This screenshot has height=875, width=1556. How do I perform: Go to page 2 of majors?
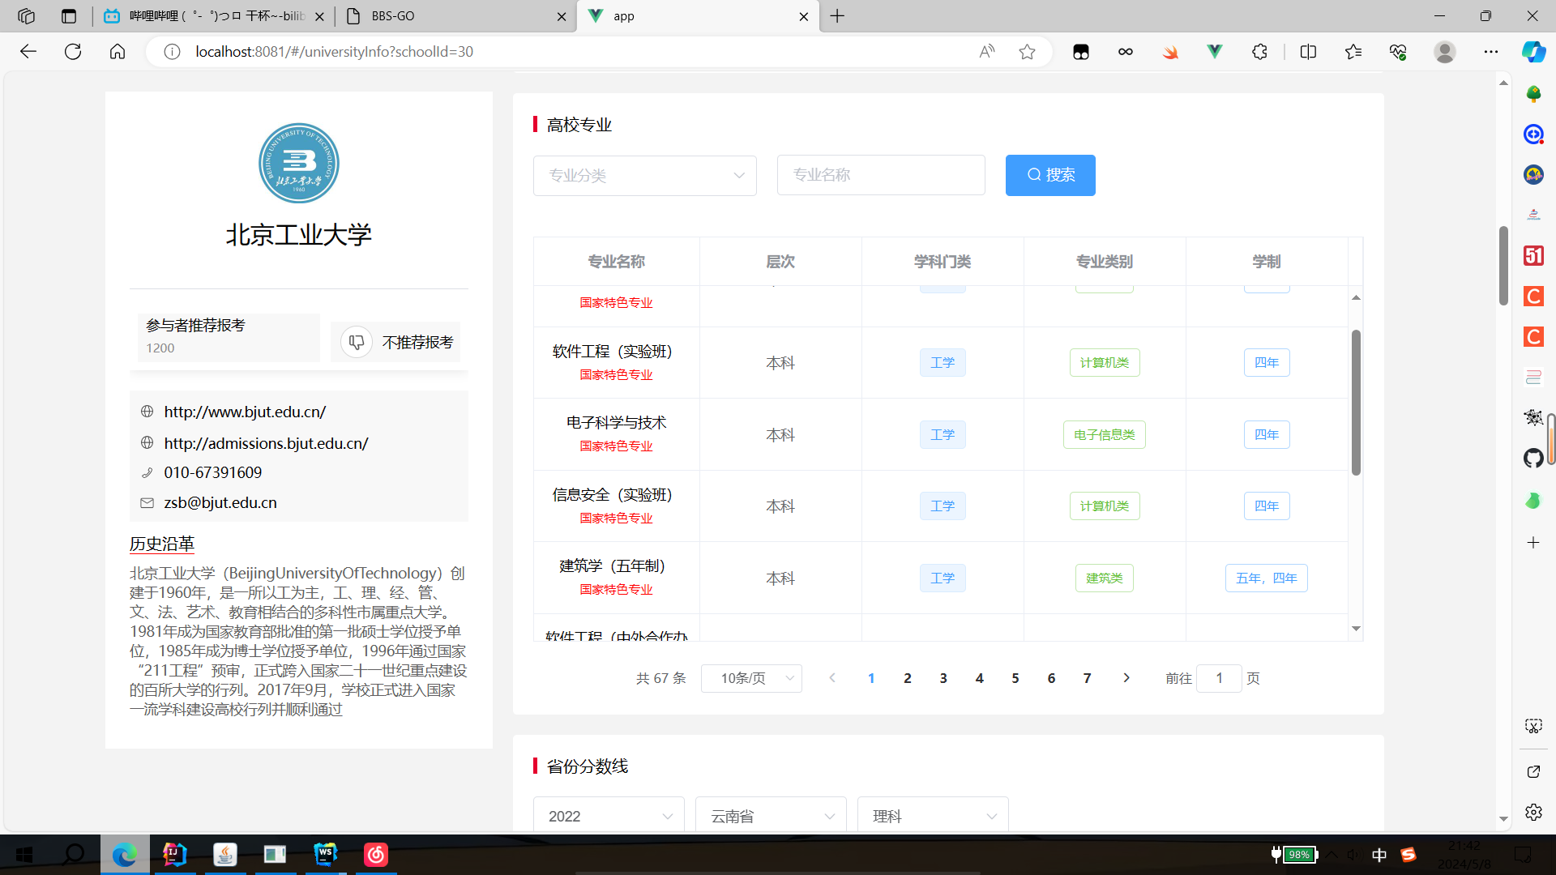(x=908, y=679)
